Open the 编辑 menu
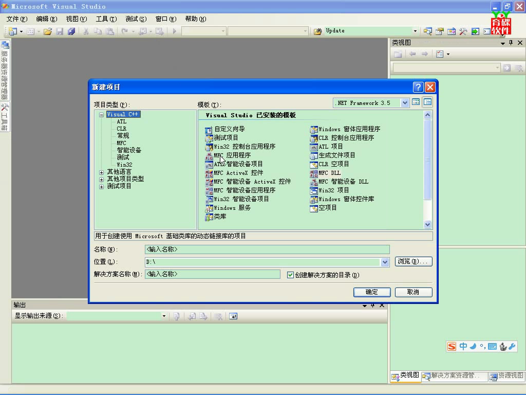 [46, 19]
